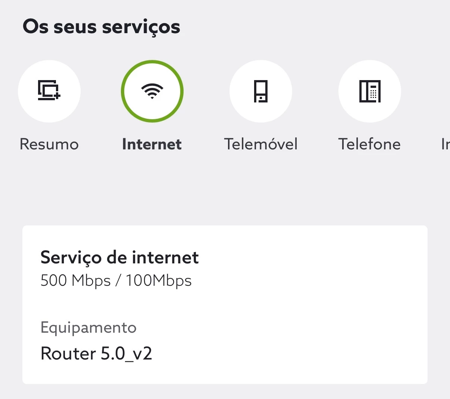
Task: Select the Internet tab label
Action: pos(152,144)
